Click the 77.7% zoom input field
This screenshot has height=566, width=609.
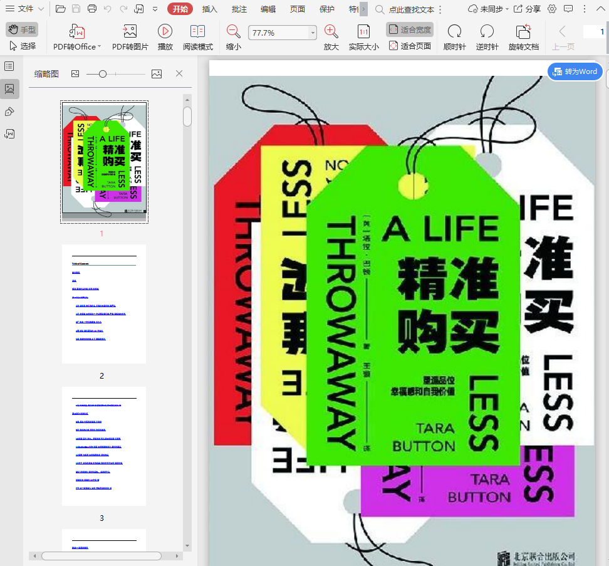[x=279, y=33]
